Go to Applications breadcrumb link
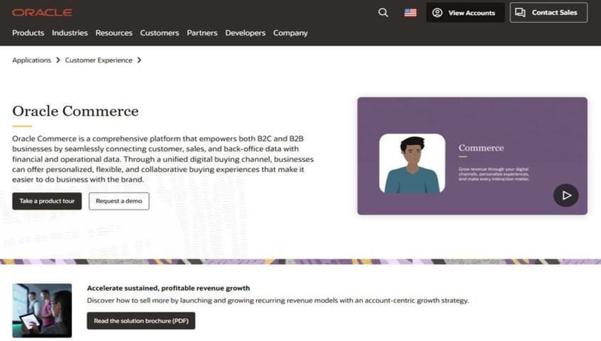Viewport: 601px width, 341px height. coord(31,60)
